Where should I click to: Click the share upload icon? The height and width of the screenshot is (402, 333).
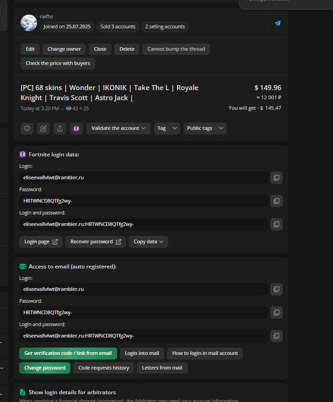[x=60, y=129]
